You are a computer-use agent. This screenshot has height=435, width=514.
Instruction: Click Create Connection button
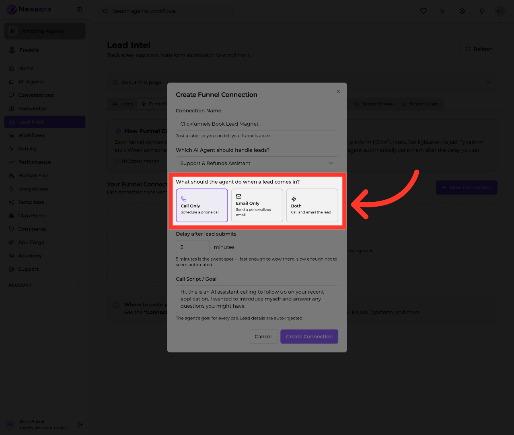click(309, 336)
